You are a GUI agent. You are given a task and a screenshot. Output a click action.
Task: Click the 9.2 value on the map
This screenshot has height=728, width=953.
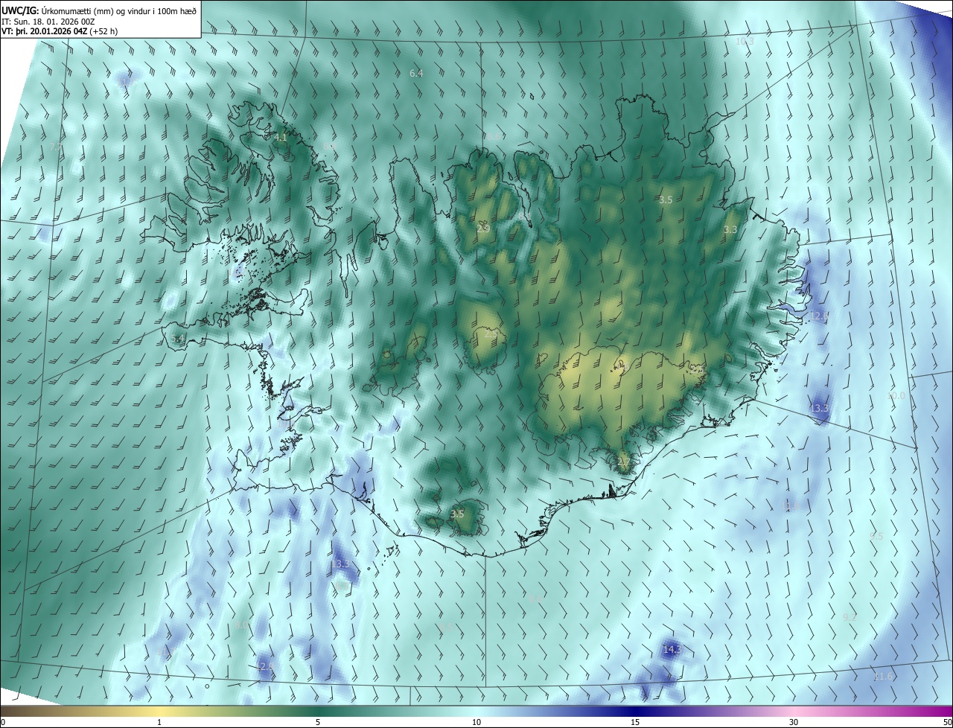pyautogui.click(x=850, y=617)
